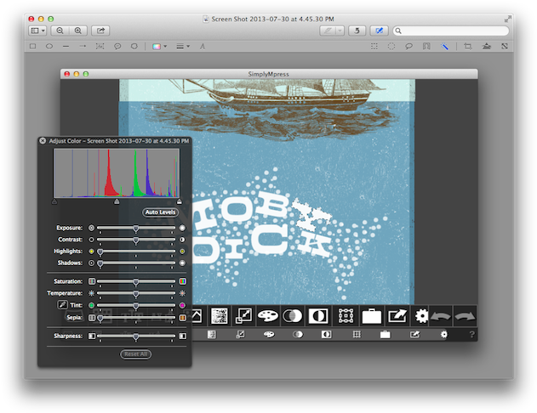The image size is (537, 413).
Task: Select the Elliptical selection tool
Action: 391,46
